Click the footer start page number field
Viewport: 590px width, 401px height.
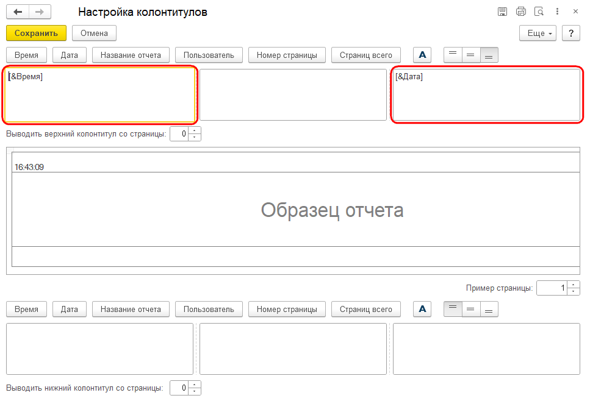point(179,388)
